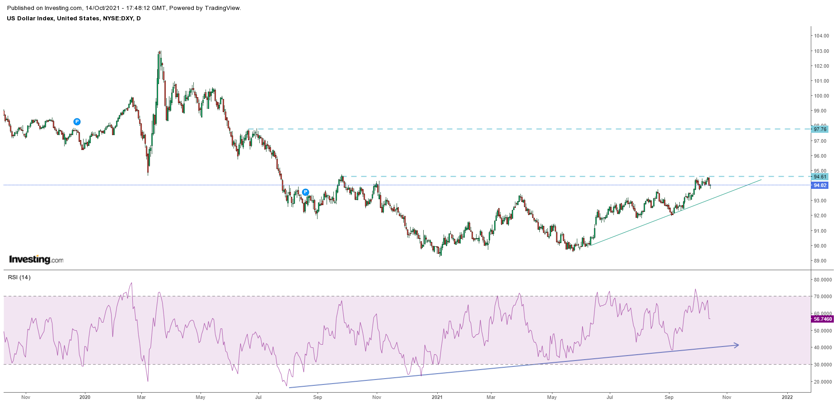The width and height of the screenshot is (837, 403).
Task: Click the 20.0000 RSI axis label
Action: tap(823, 382)
